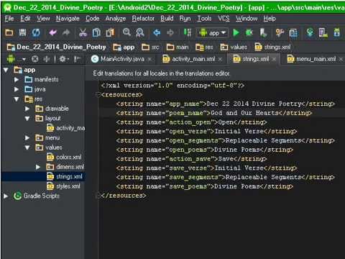Click the Open folder toolbar icon
Viewport: 345px width, 259px height.
tap(9, 32)
